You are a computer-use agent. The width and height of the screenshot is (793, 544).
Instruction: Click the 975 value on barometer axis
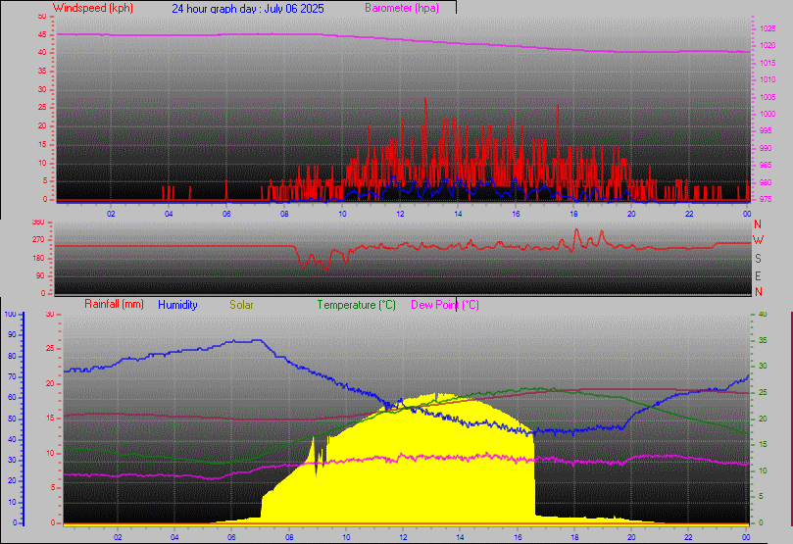click(766, 200)
